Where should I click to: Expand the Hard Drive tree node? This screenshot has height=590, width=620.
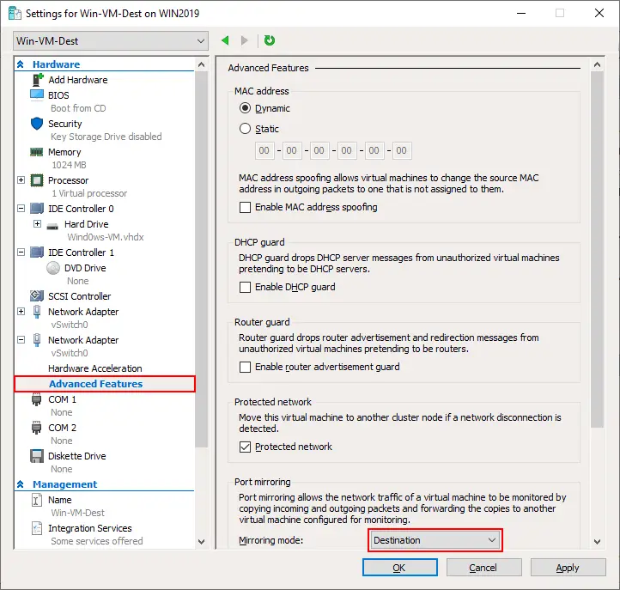click(37, 224)
